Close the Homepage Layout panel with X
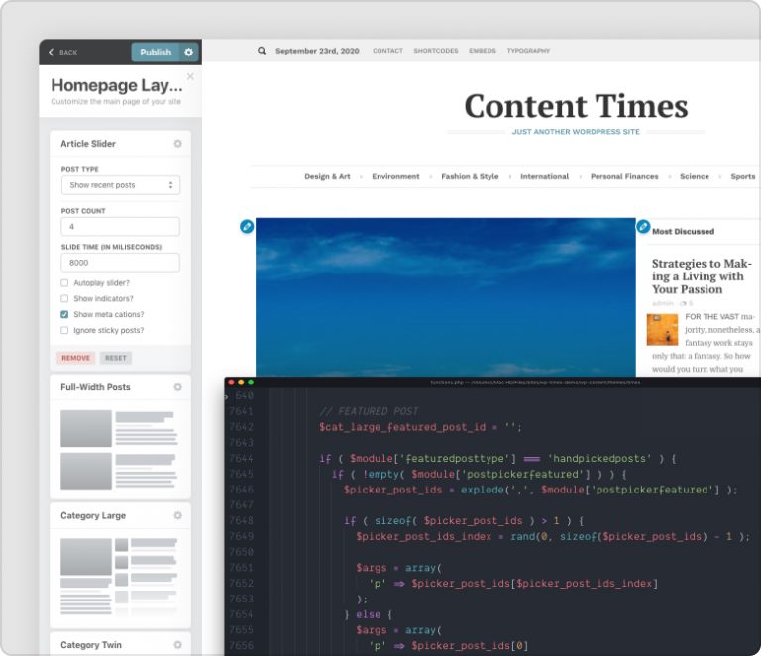The width and height of the screenshot is (761, 656). click(191, 76)
